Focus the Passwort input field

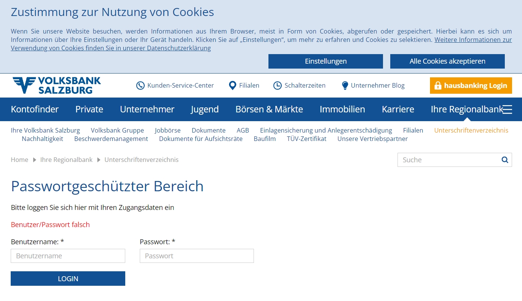197,256
